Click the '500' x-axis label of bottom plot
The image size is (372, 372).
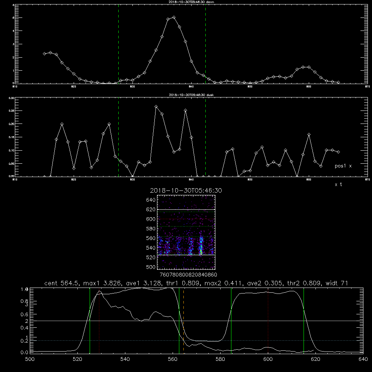30,359
